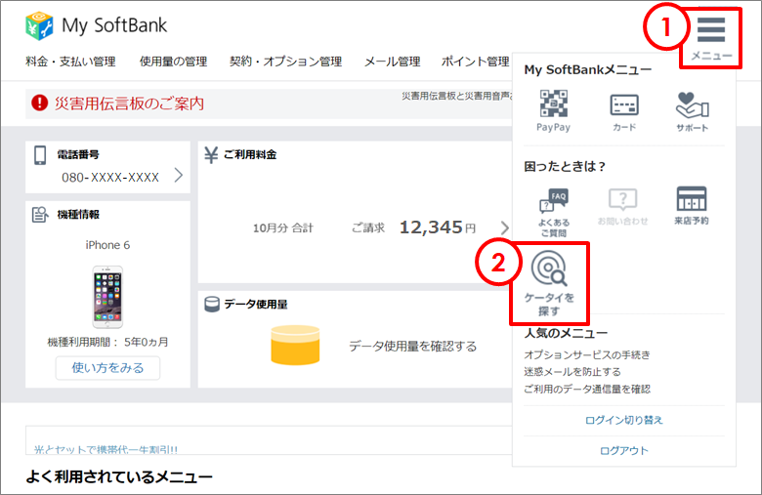762x495 pixels.
Task: Open 使用量の管理 menu
Action: coord(174,62)
